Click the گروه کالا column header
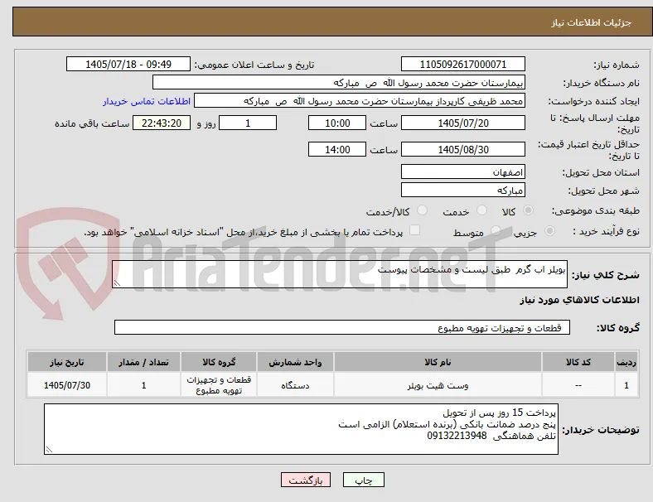653x502 pixels. click(219, 362)
